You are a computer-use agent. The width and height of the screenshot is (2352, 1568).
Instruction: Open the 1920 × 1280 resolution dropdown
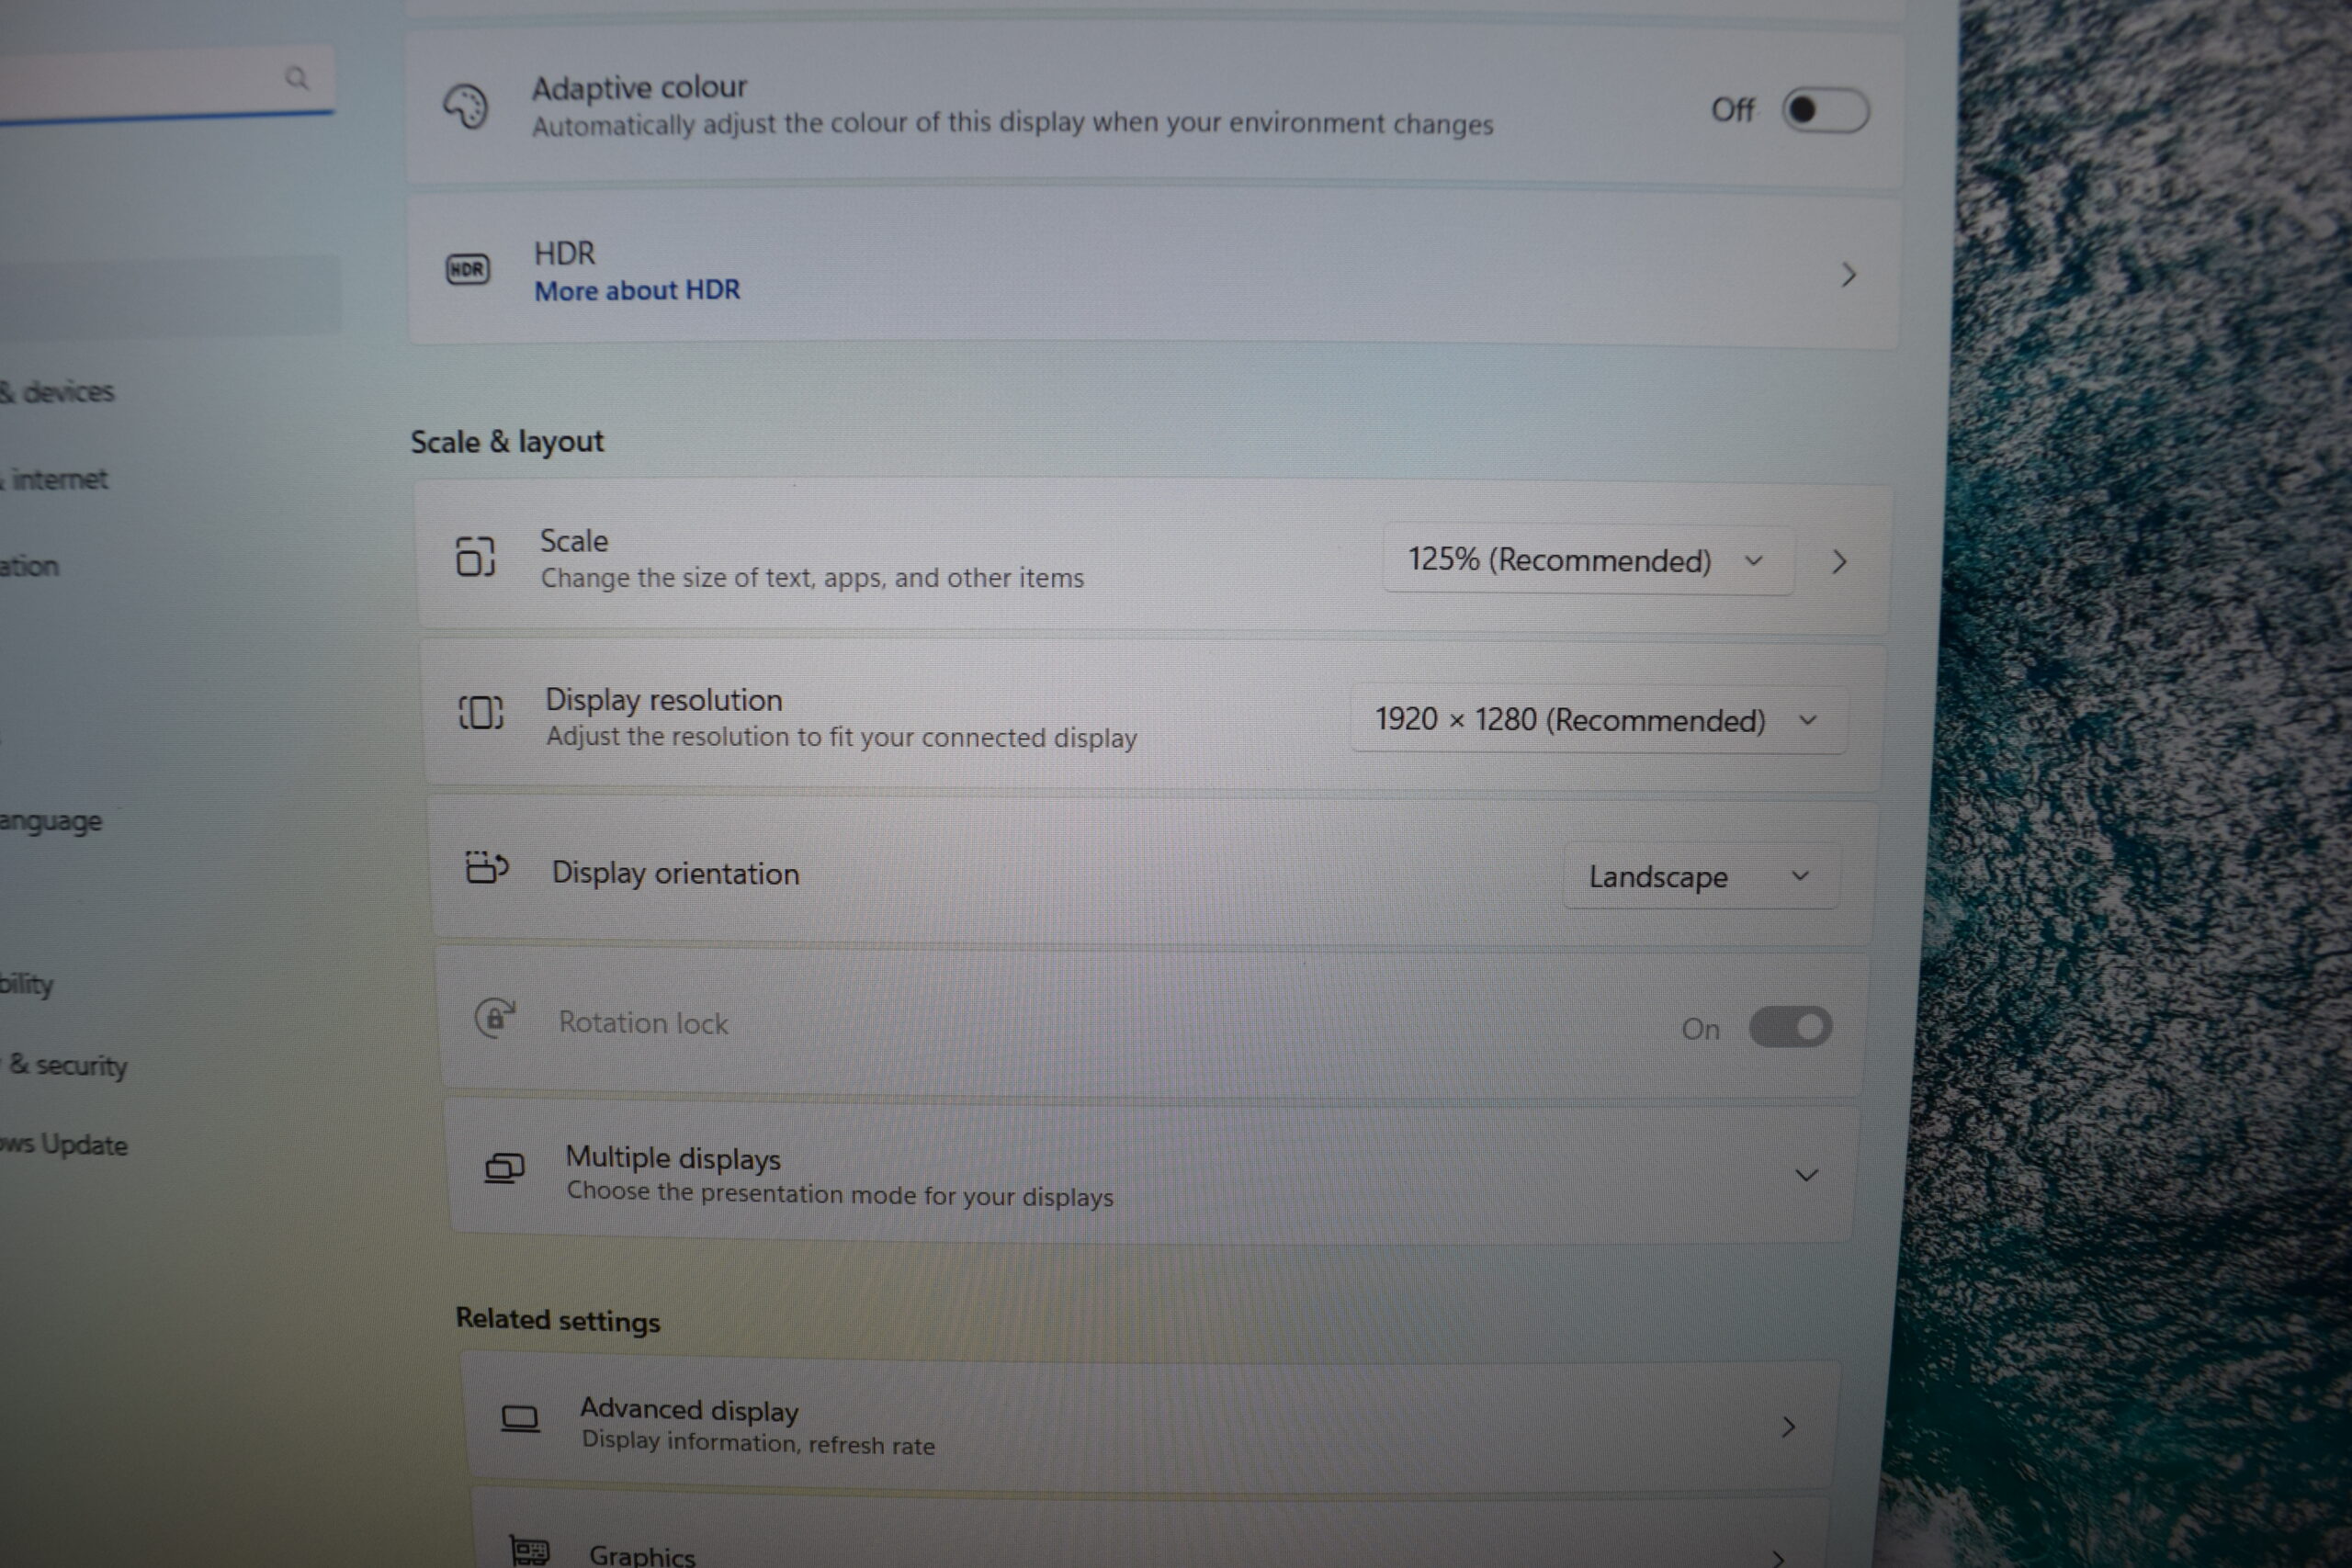point(1598,720)
